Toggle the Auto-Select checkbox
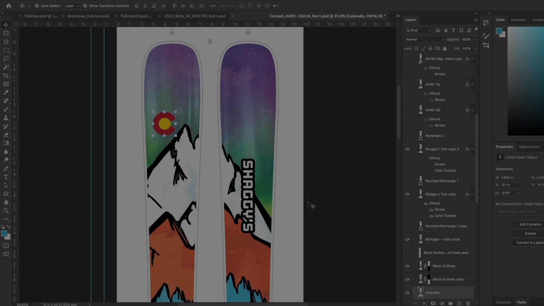544x306 pixels. [x=37, y=6]
